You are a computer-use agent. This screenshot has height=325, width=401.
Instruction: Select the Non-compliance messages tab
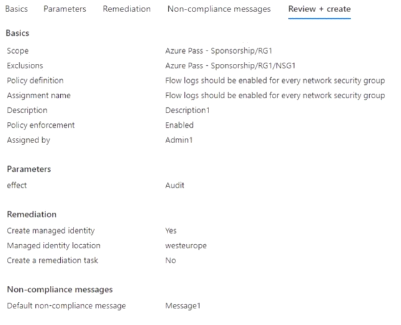(x=219, y=9)
